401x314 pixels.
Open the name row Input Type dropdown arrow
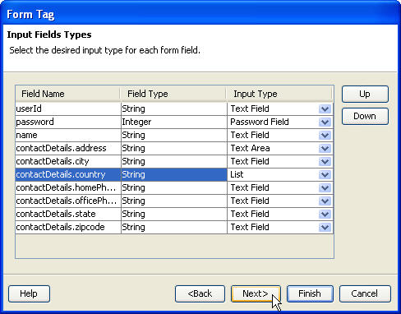[x=325, y=136]
